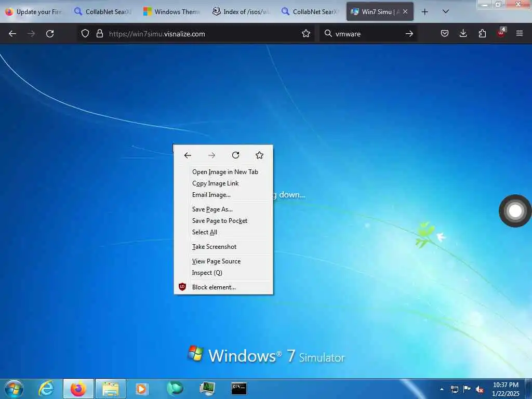
Task: List all tabs with chevron dropdown
Action: click(446, 11)
